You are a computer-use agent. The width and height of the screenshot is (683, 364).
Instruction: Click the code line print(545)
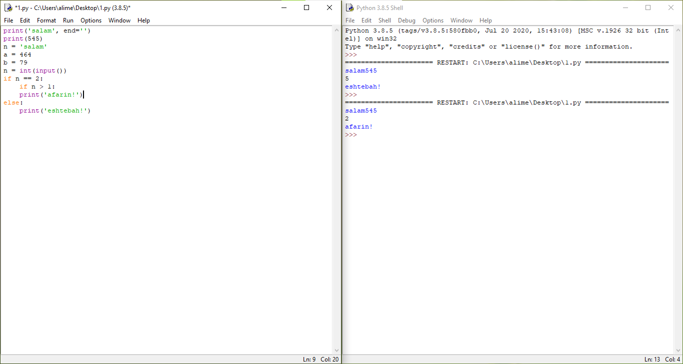[23, 38]
